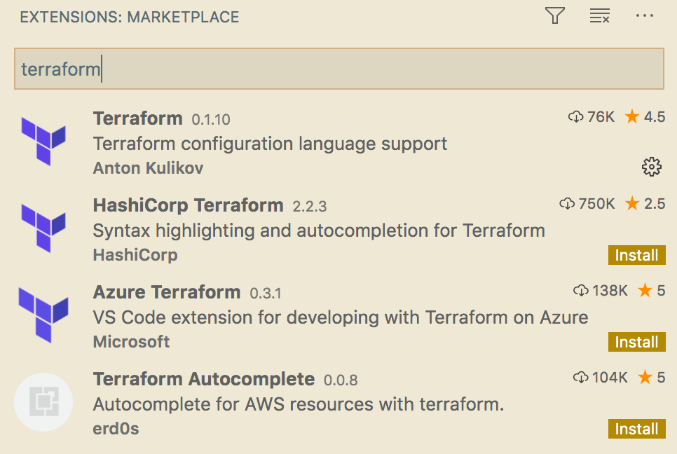Click the clear search results icon
Image resolution: width=677 pixels, height=454 pixels.
[x=599, y=16]
